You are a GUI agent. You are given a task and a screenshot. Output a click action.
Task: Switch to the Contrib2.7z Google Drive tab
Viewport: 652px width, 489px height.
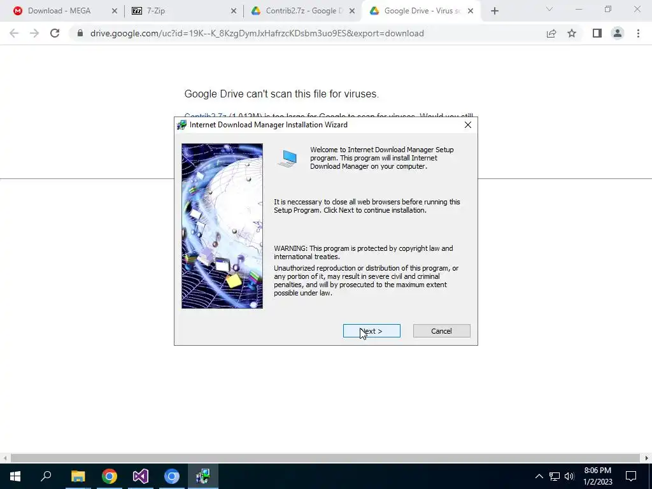point(304,11)
